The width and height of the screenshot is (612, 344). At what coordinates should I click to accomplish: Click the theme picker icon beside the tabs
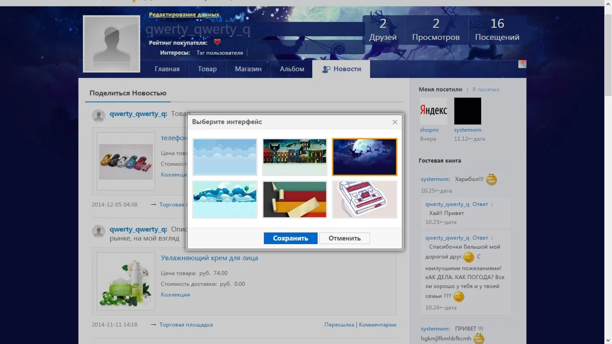point(522,64)
